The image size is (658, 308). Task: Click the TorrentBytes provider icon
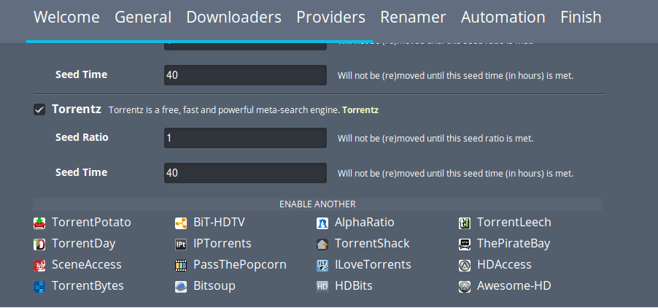click(39, 287)
